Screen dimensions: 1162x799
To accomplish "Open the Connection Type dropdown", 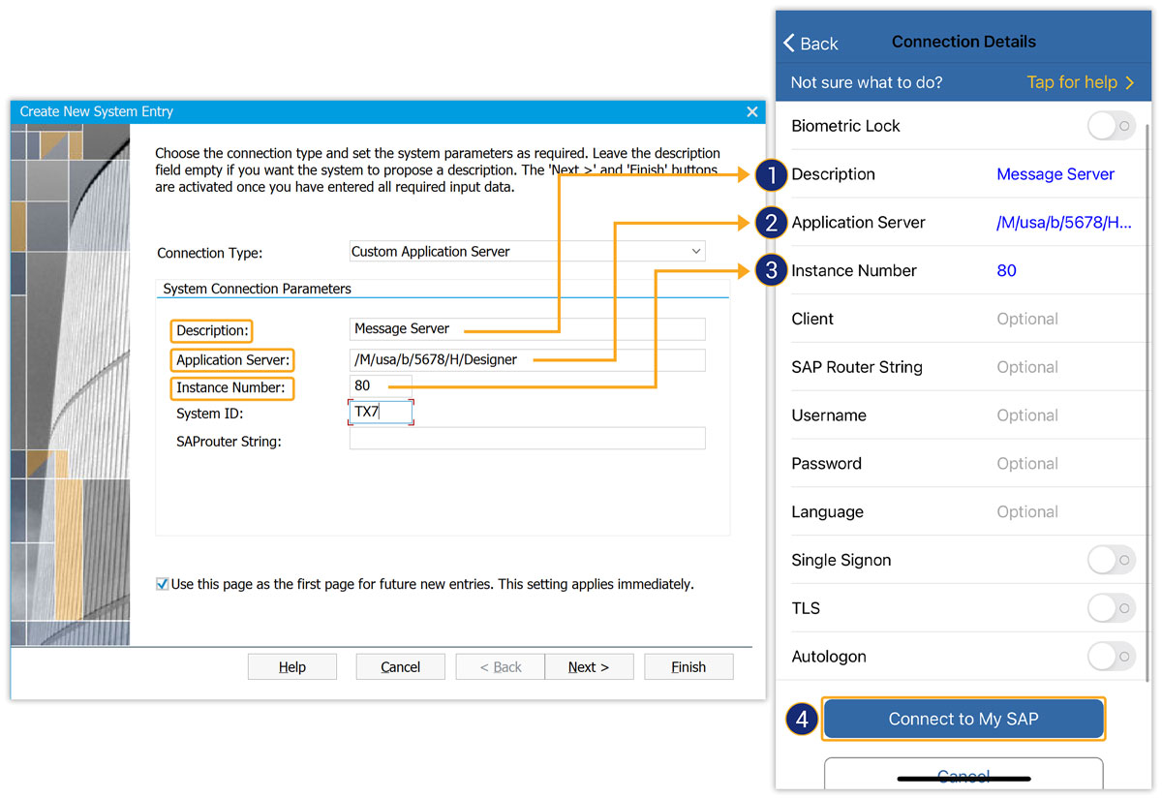I will pyautogui.click(x=527, y=251).
